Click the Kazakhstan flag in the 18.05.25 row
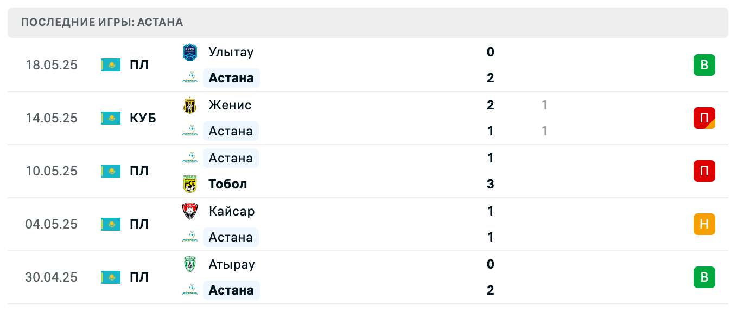This screenshot has width=737, height=313. (111, 65)
